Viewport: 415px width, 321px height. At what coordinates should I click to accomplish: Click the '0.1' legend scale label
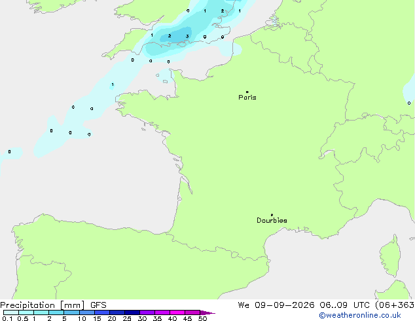[x=7, y=318]
